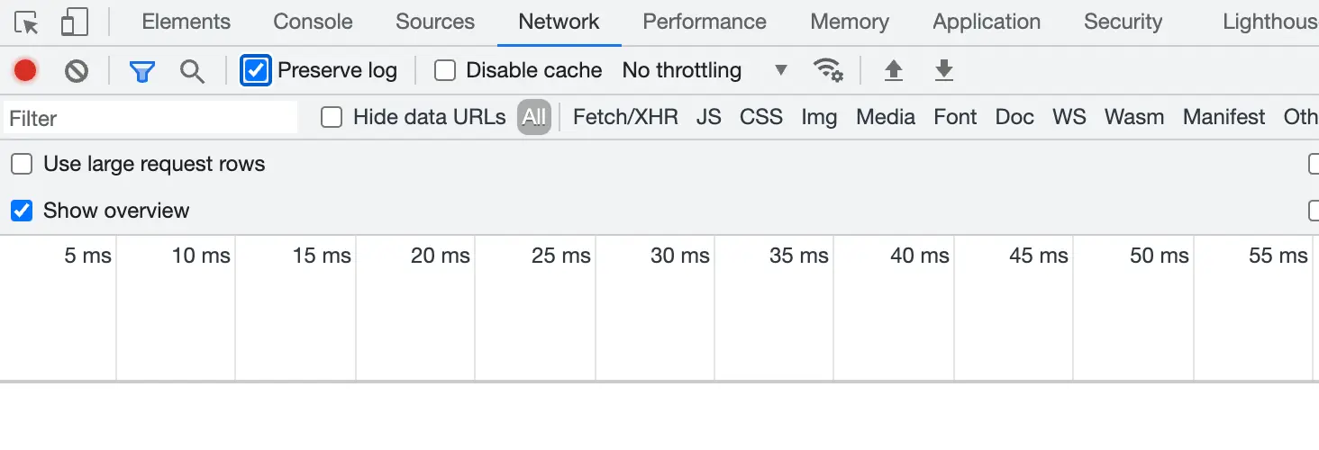Uncheck the Preserve log checkbox
This screenshot has height=450, width=1319.
(x=256, y=70)
